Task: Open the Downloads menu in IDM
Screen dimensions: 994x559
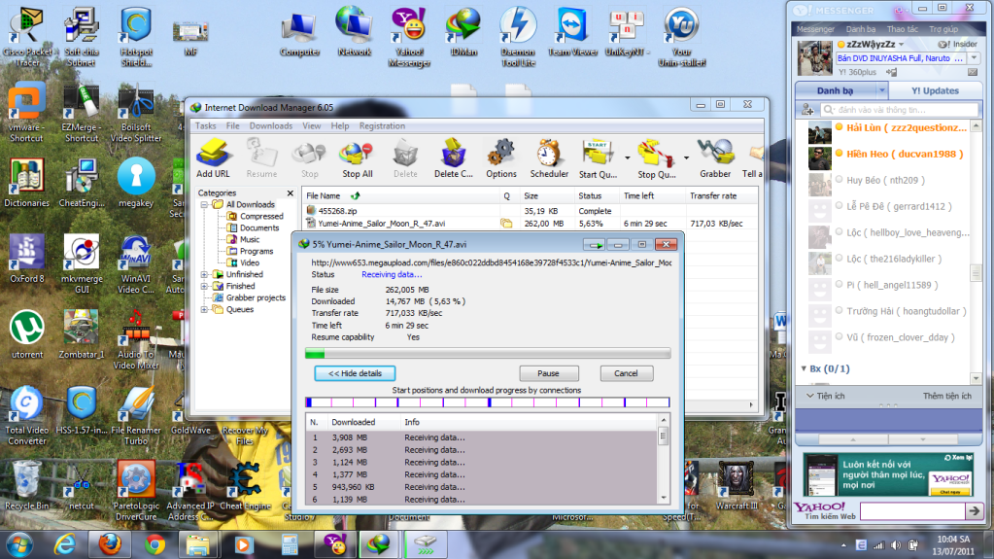Action: pyautogui.click(x=270, y=125)
